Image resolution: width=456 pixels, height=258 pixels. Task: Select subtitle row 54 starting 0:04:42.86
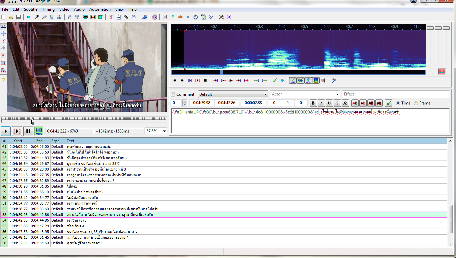(224, 220)
